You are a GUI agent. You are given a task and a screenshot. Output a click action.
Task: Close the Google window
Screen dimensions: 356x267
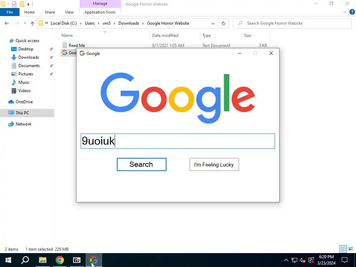271,53
